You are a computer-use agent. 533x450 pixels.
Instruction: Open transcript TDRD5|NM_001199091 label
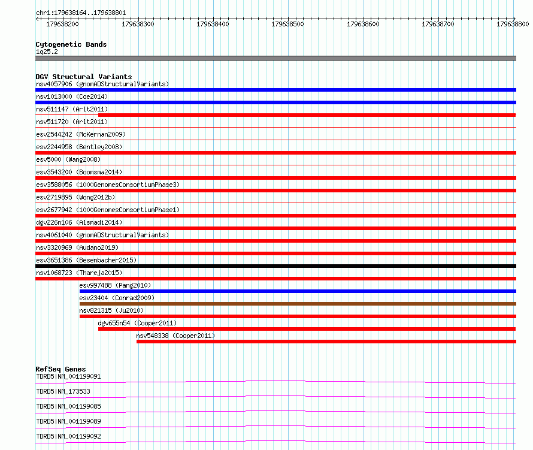tap(68, 376)
